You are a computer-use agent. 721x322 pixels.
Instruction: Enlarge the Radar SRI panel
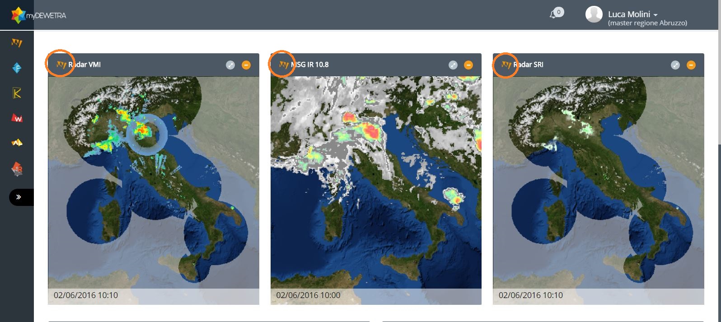click(x=675, y=65)
